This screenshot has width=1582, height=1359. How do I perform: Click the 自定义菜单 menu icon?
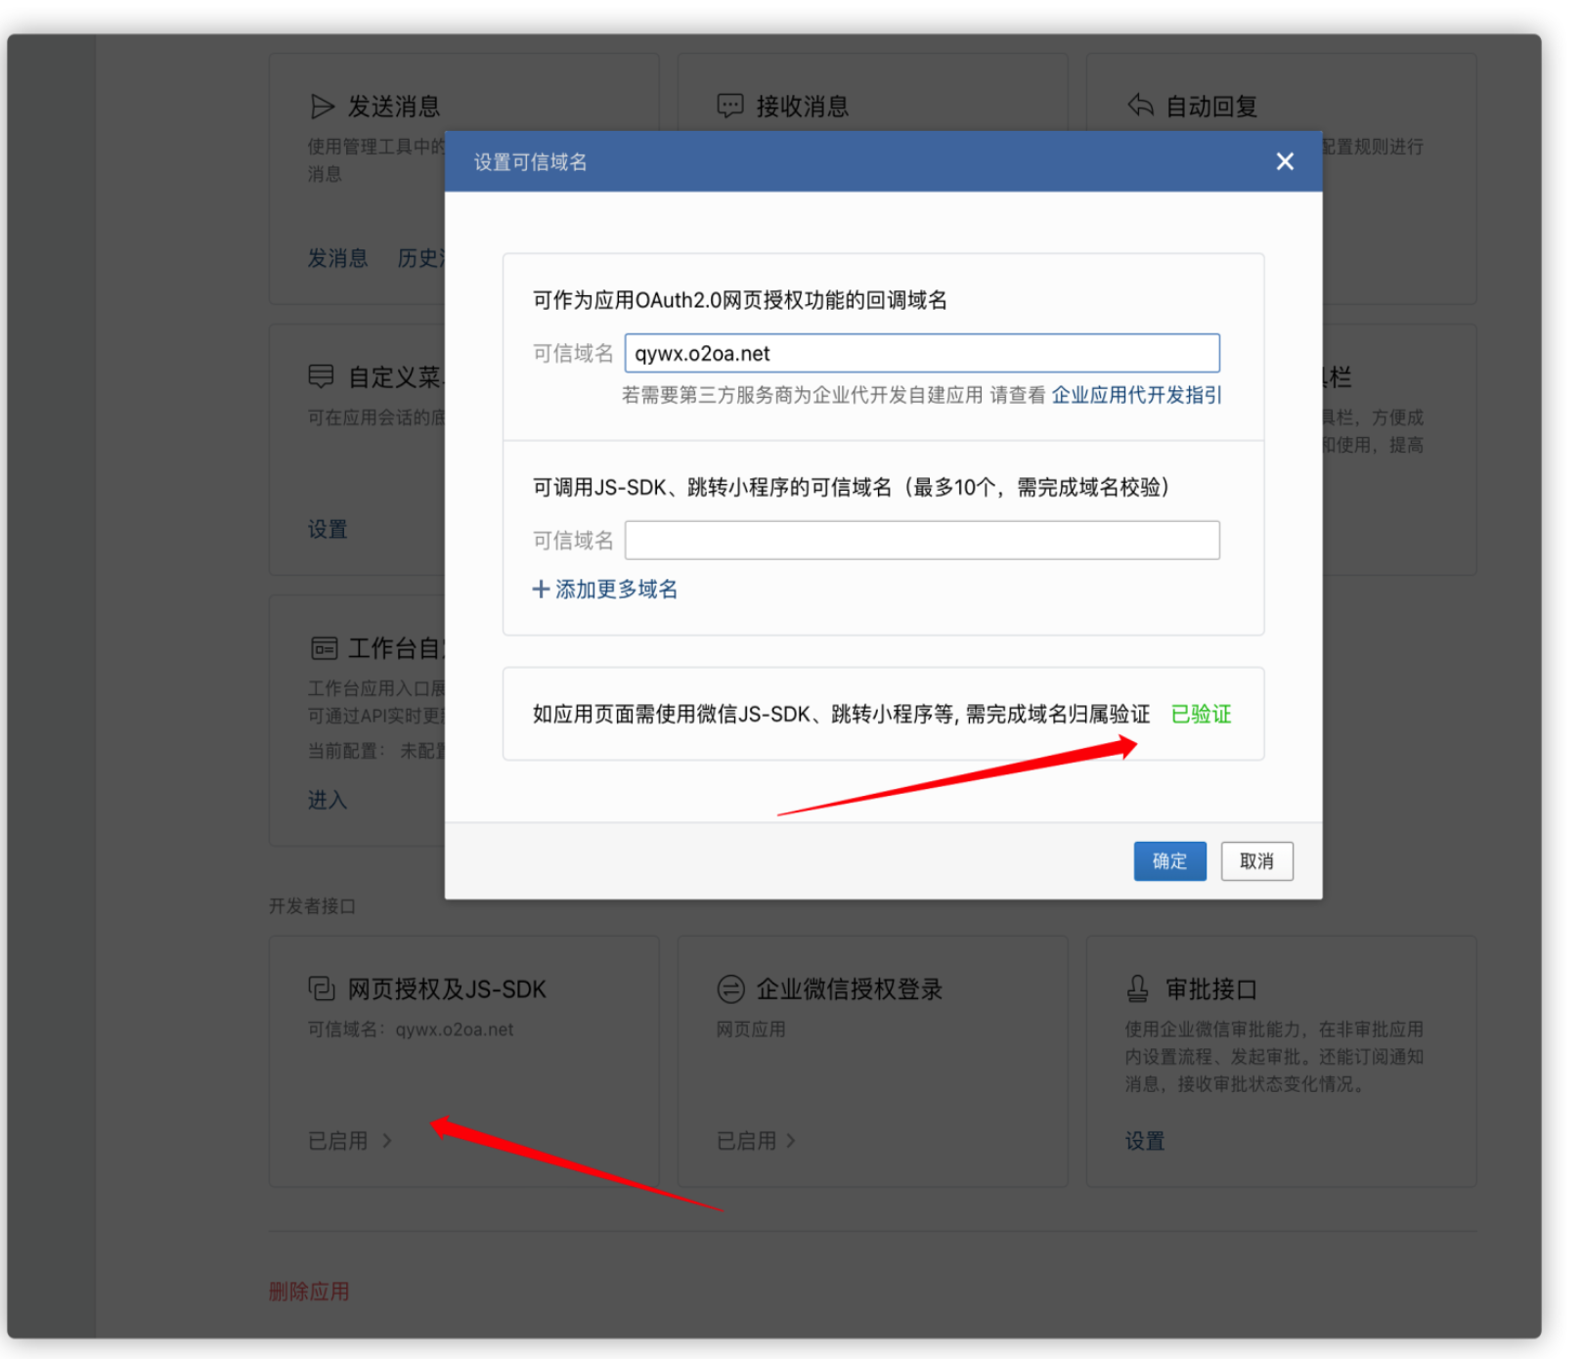(x=321, y=376)
